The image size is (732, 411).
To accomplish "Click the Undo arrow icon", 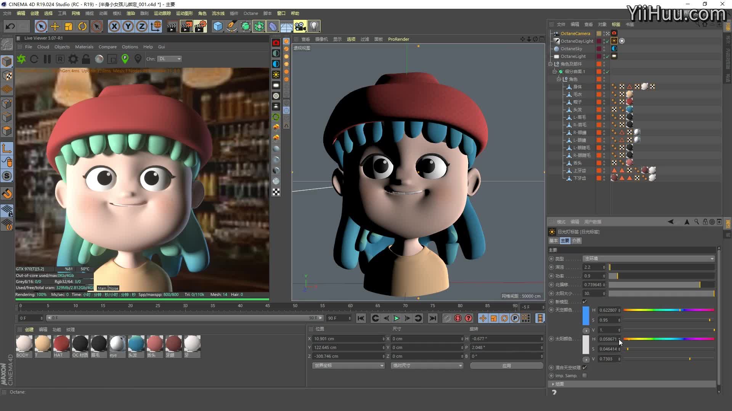I will coord(10,26).
